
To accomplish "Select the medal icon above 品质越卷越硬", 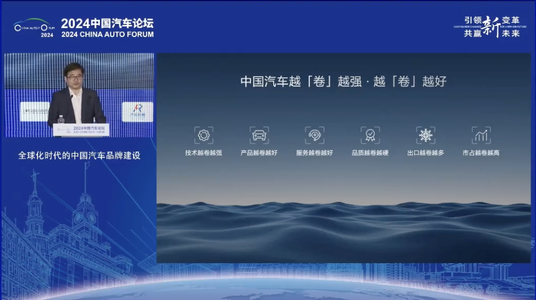I will pyautogui.click(x=370, y=135).
